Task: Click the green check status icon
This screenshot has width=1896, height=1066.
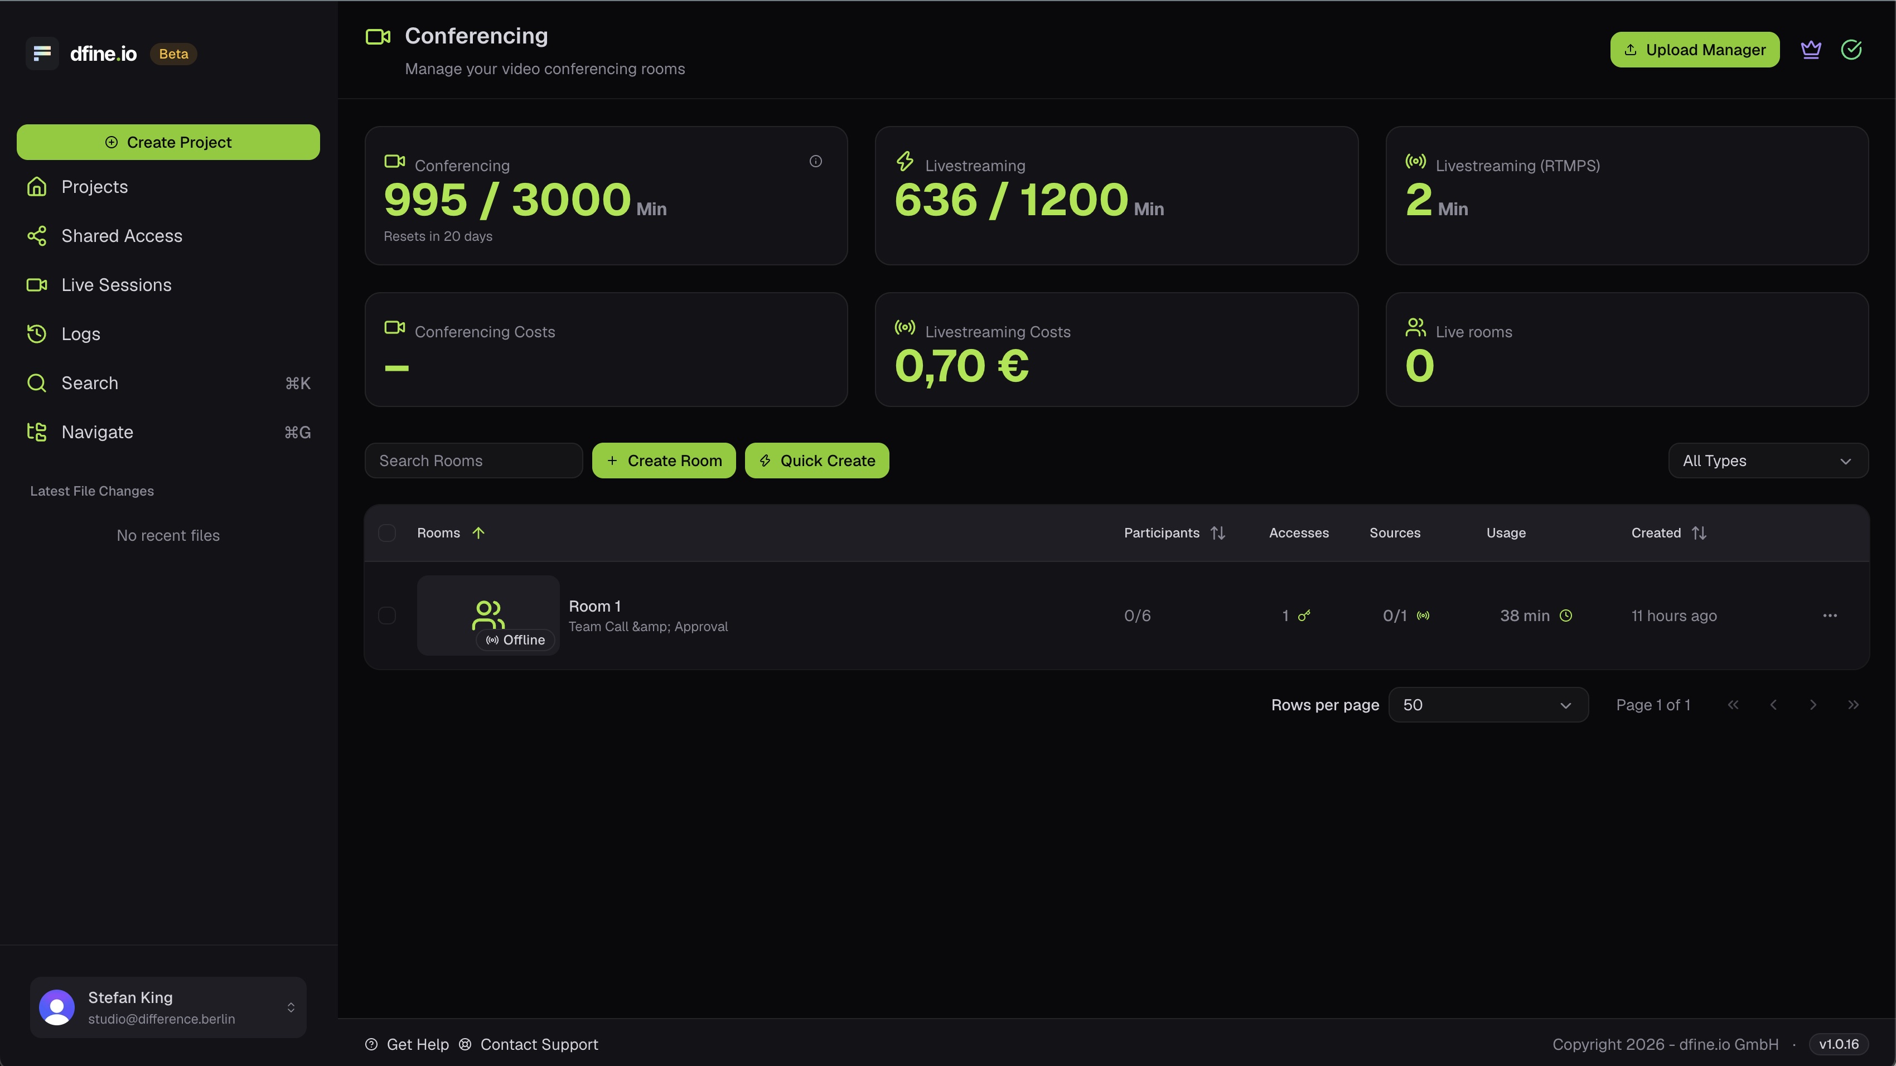Action: pyautogui.click(x=1851, y=49)
